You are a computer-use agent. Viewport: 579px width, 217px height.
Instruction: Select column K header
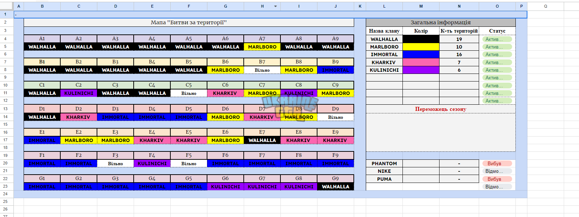[x=360, y=6]
